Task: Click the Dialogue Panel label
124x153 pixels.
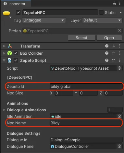Action: tap(20, 146)
